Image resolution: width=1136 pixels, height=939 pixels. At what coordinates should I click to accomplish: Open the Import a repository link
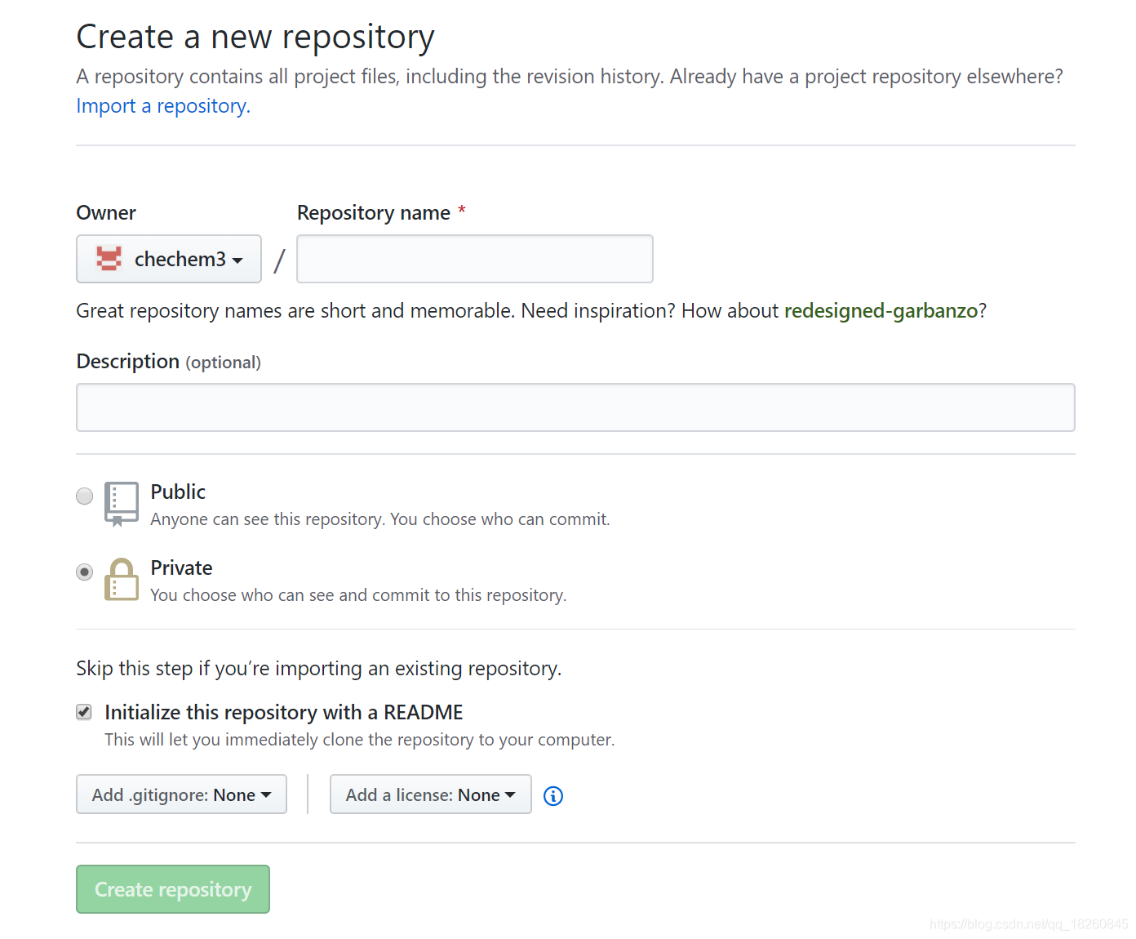click(163, 106)
